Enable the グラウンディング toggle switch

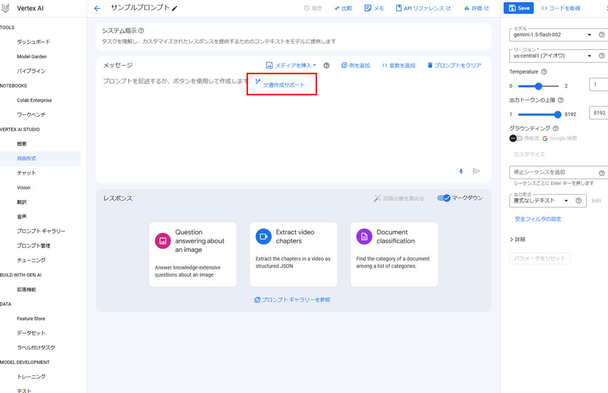point(516,139)
